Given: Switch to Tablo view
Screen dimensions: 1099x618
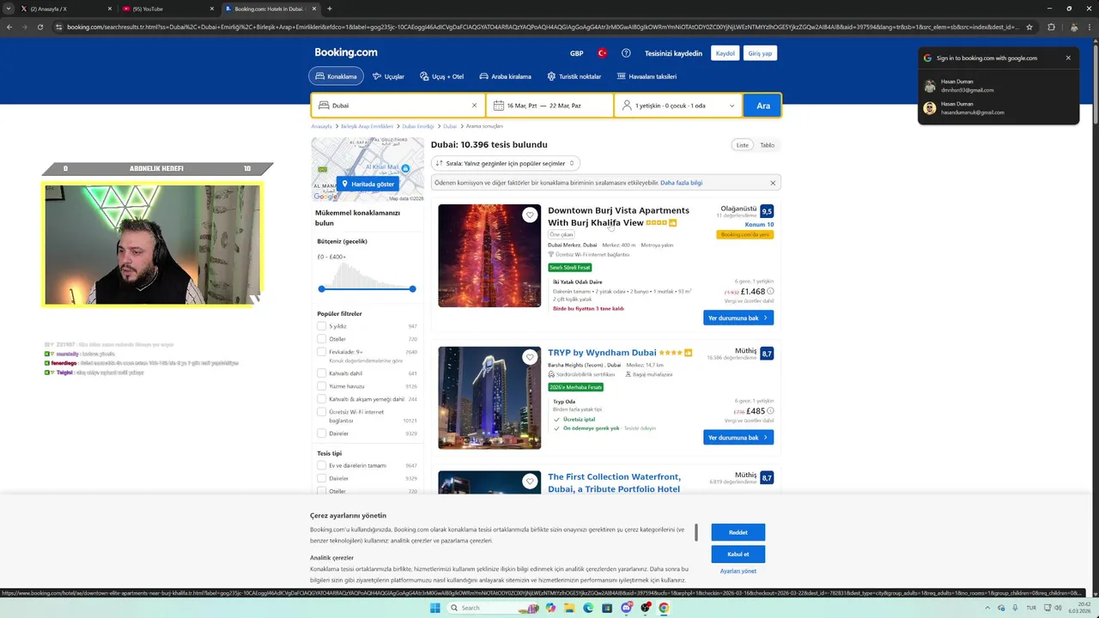Looking at the screenshot, I should coord(767,145).
